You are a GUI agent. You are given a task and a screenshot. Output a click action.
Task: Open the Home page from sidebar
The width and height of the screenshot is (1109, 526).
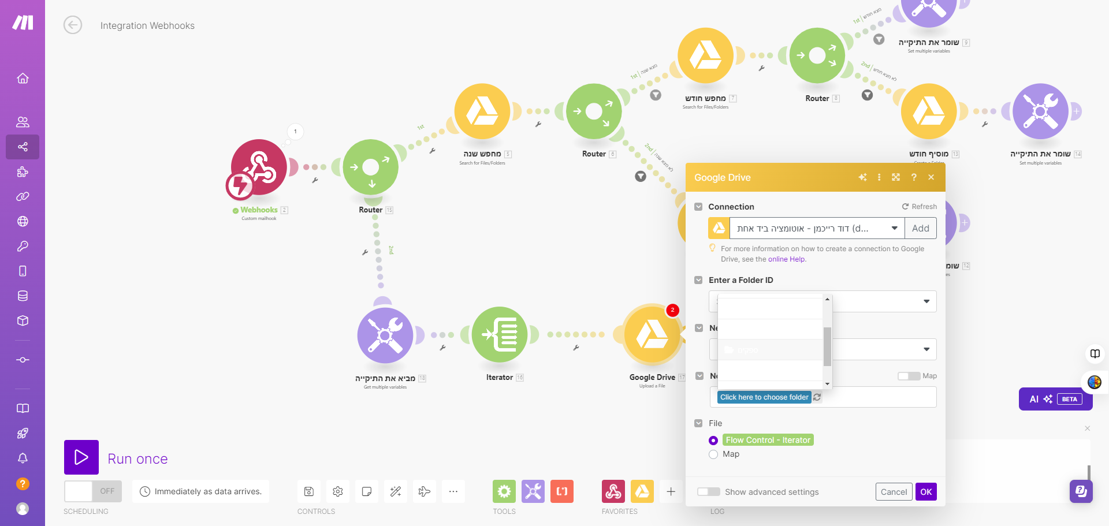pyautogui.click(x=23, y=78)
